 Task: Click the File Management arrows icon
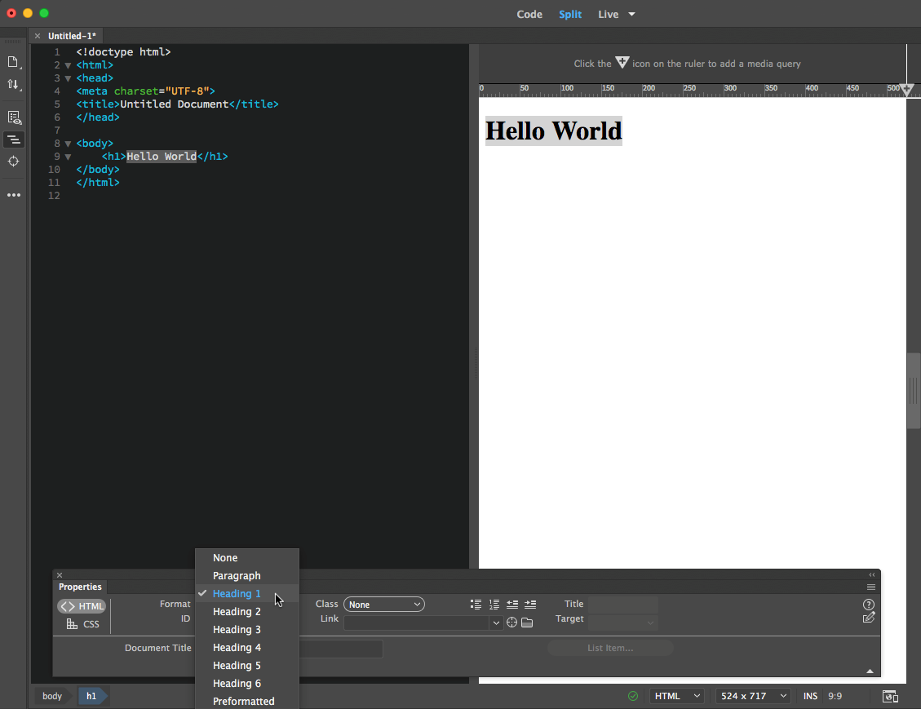click(x=13, y=84)
